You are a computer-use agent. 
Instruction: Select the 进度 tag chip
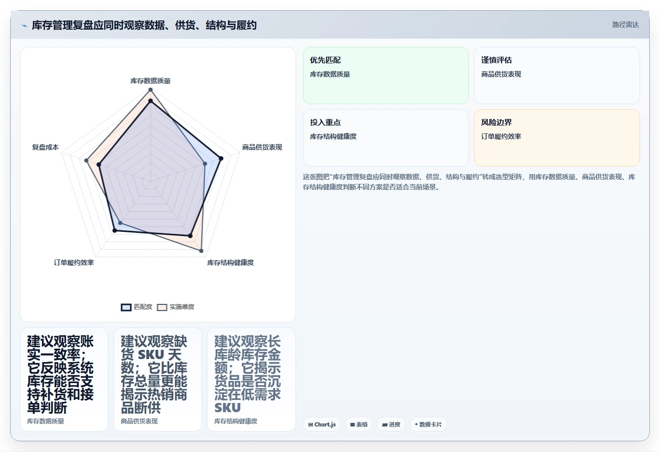[391, 424]
